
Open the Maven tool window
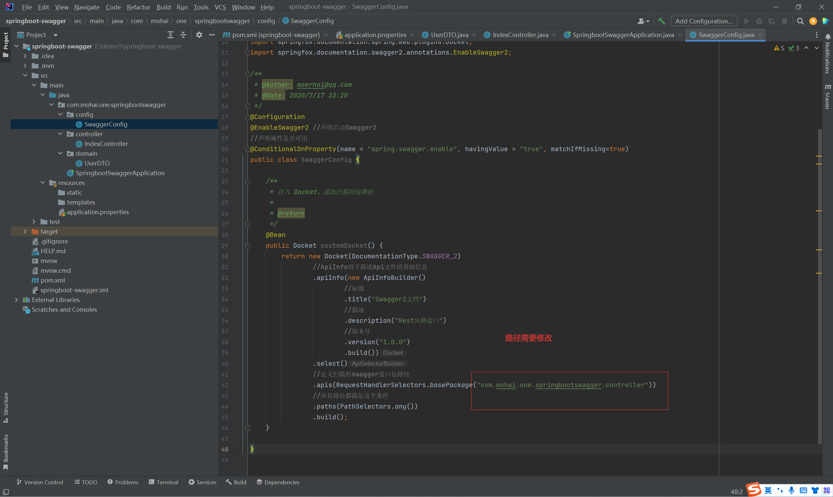(828, 97)
